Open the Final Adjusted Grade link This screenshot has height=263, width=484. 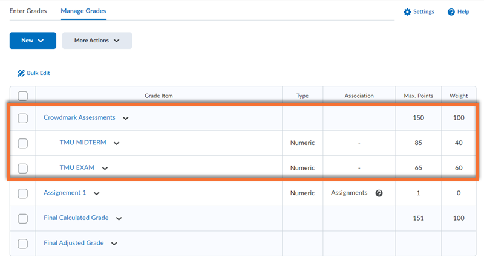73,243
